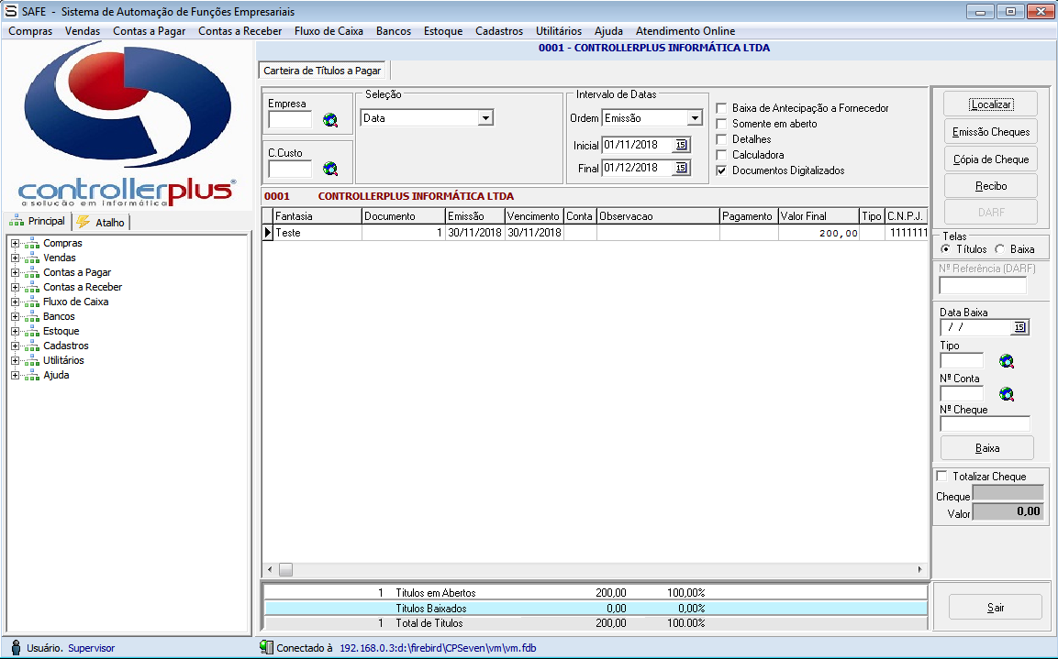
Task: Click the 200,00 value cell
Action: coord(819,233)
